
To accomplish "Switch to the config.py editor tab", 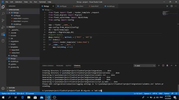I will tap(63, 6).
